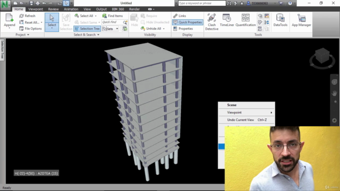340x191 pixels.
Task: Open the Unhide All dropdown arrow
Action: tap(164, 29)
